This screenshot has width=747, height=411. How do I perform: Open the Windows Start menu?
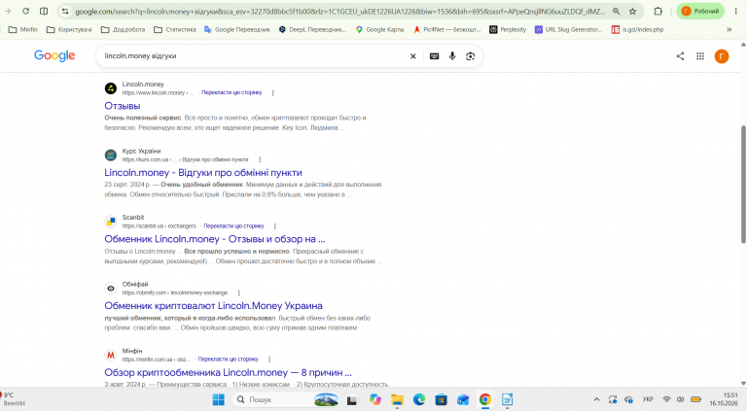point(218,399)
